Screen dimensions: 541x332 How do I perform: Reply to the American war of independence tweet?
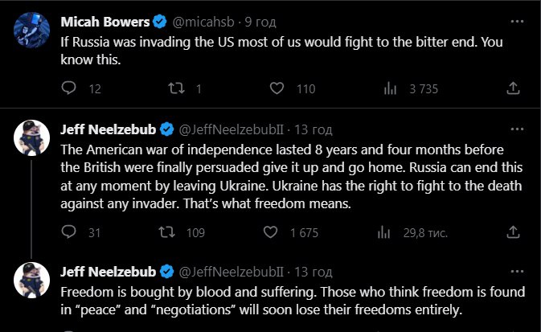[71, 233]
